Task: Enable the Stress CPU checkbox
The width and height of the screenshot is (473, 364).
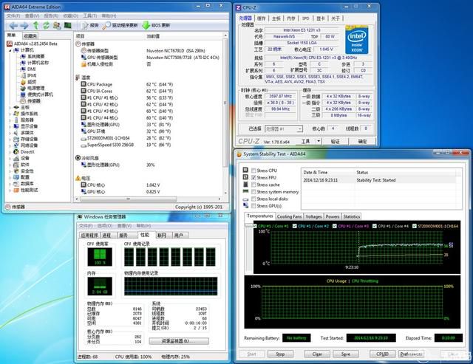Action: pyautogui.click(x=253, y=171)
